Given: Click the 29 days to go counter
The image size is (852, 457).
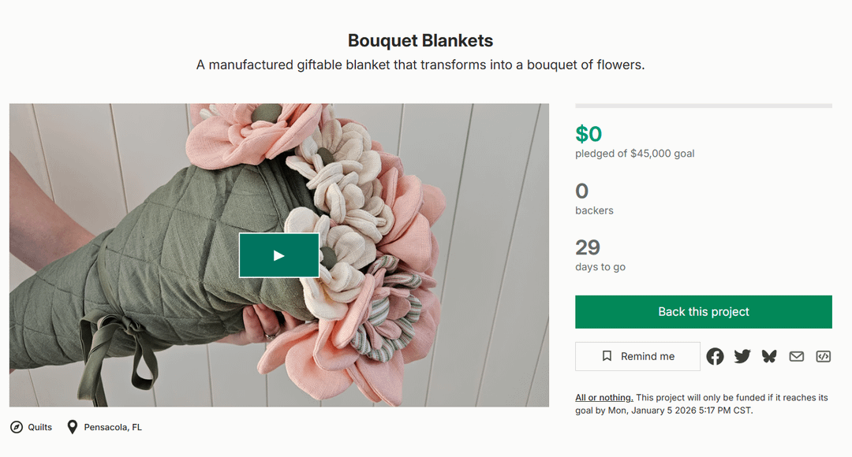Looking at the screenshot, I should (x=588, y=247).
